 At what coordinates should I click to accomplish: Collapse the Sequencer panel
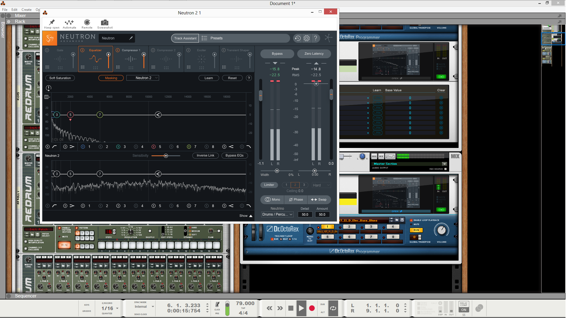[9, 296]
